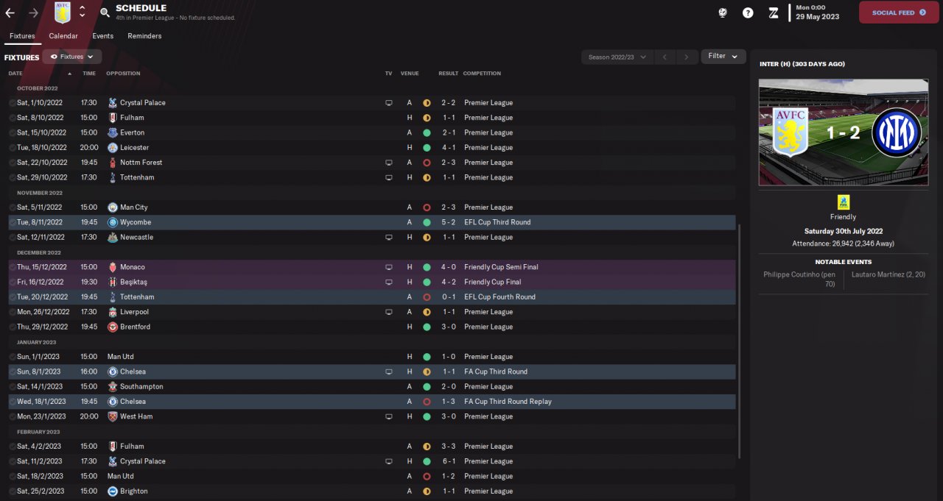Image resolution: width=943 pixels, height=501 pixels.
Task: Click the Man City club badge
Action: [113, 207]
